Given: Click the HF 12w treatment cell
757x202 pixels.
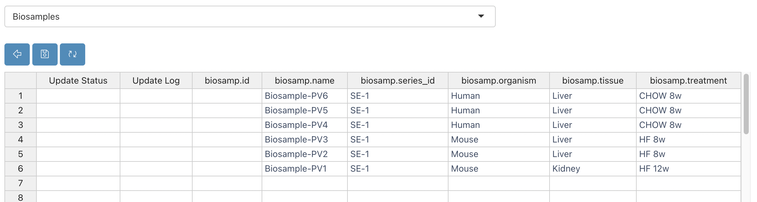Looking at the screenshot, I should pyautogui.click(x=689, y=169).
